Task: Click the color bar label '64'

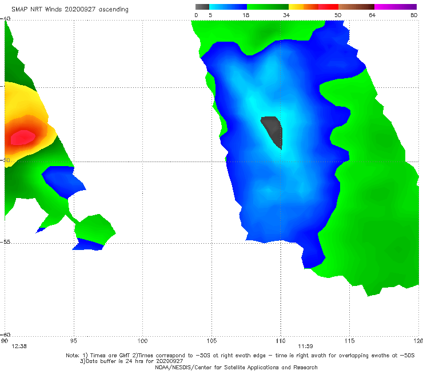Action: click(372, 15)
